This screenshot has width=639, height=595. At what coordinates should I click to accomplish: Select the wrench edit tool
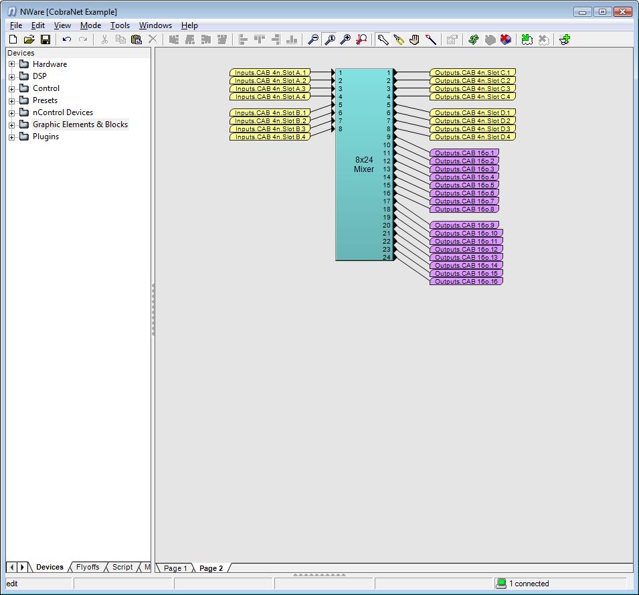(x=383, y=39)
